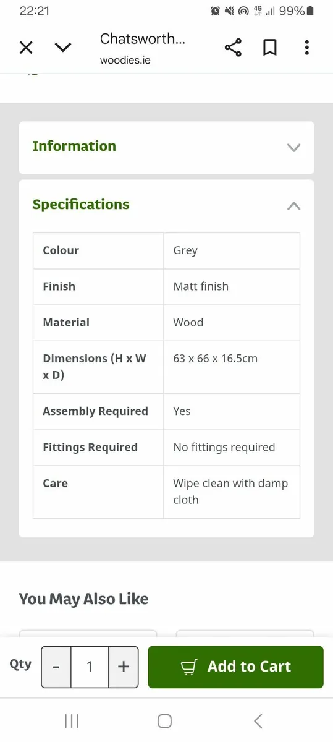This screenshot has height=742, width=333.
Task: Open the three-dot overflow menu
Action: pyautogui.click(x=307, y=48)
